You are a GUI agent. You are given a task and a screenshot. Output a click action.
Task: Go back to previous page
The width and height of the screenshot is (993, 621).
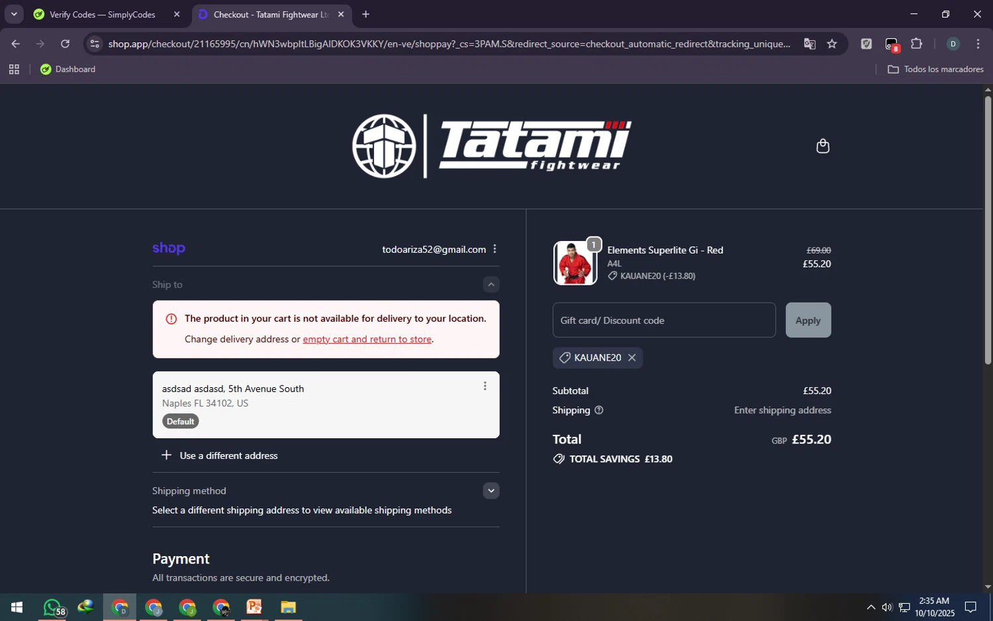[15, 44]
